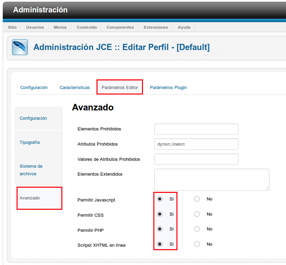Select the Avanzado sidebar section
The width and height of the screenshot is (286, 265).
point(39,198)
